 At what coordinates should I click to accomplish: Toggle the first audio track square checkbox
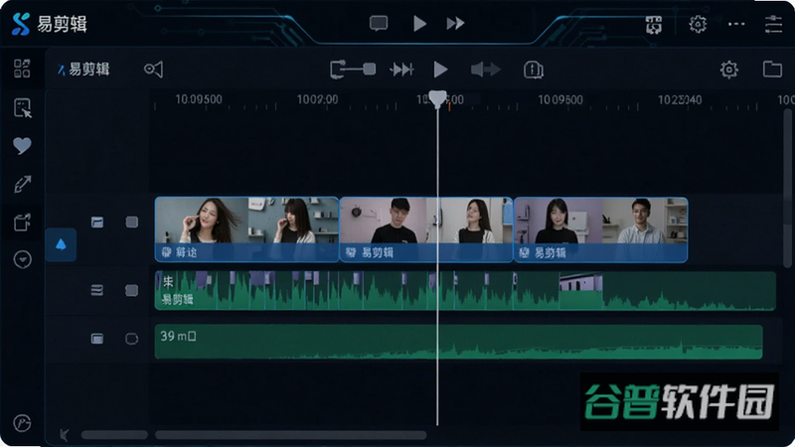tap(131, 290)
